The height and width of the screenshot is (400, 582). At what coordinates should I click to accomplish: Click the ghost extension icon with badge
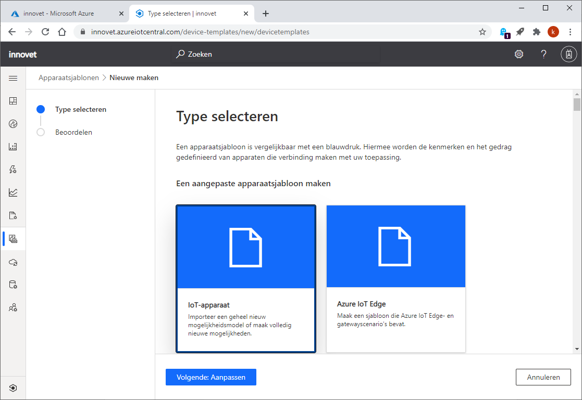(x=504, y=32)
